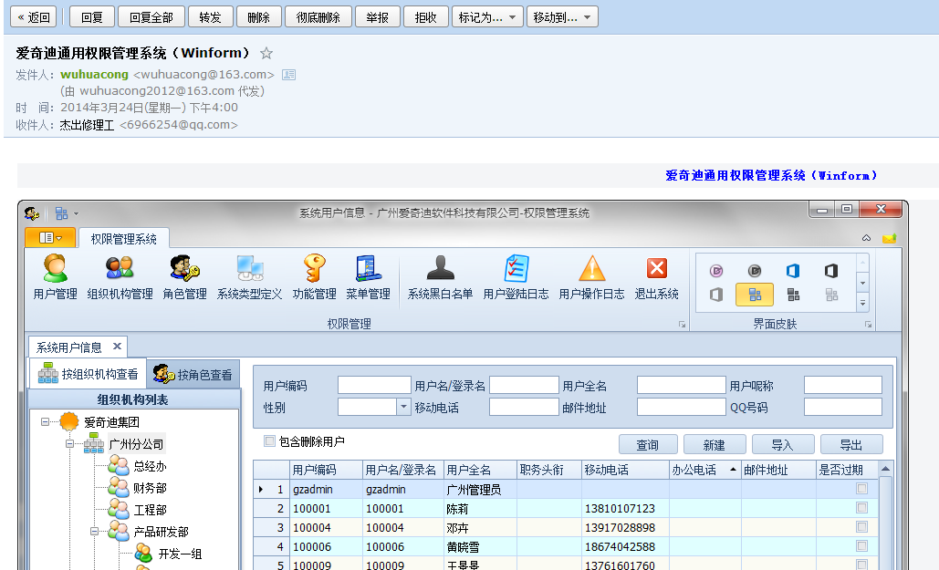Toggle the 包含删除用户 checkbox

click(x=269, y=441)
